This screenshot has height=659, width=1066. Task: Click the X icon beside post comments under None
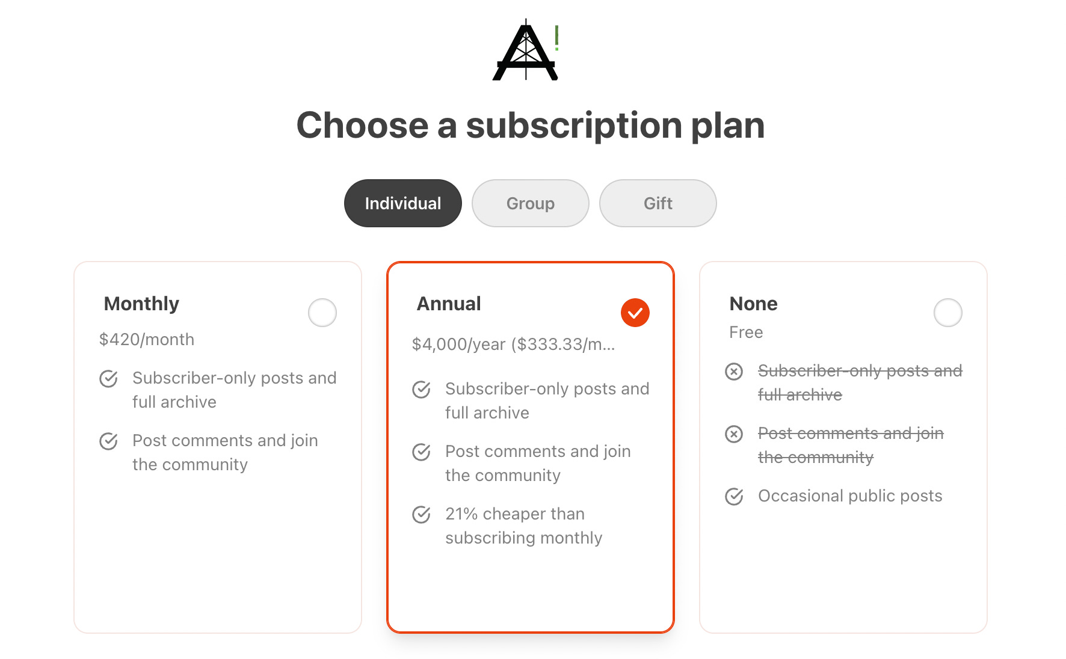tap(734, 434)
